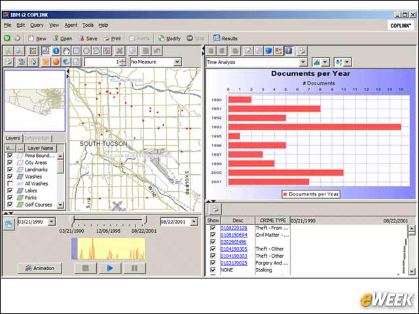419x314 pixels.
Task: Click the blue info identify tool
Action: (56, 51)
